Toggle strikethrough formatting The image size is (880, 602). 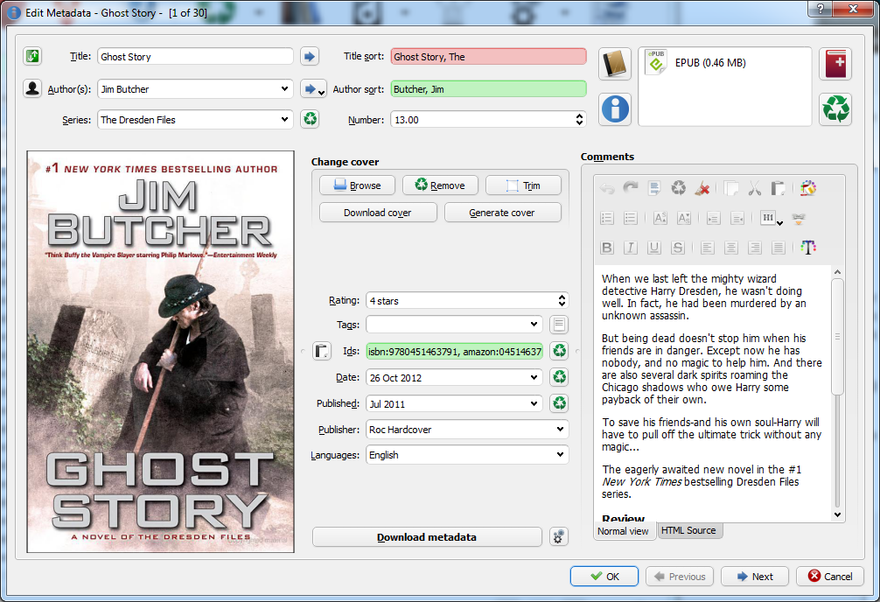pos(677,248)
